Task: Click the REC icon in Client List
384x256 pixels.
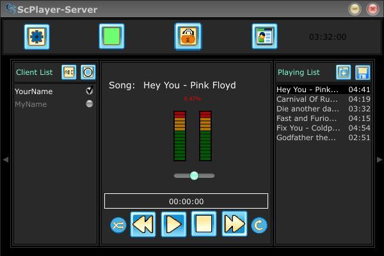Action: point(68,72)
